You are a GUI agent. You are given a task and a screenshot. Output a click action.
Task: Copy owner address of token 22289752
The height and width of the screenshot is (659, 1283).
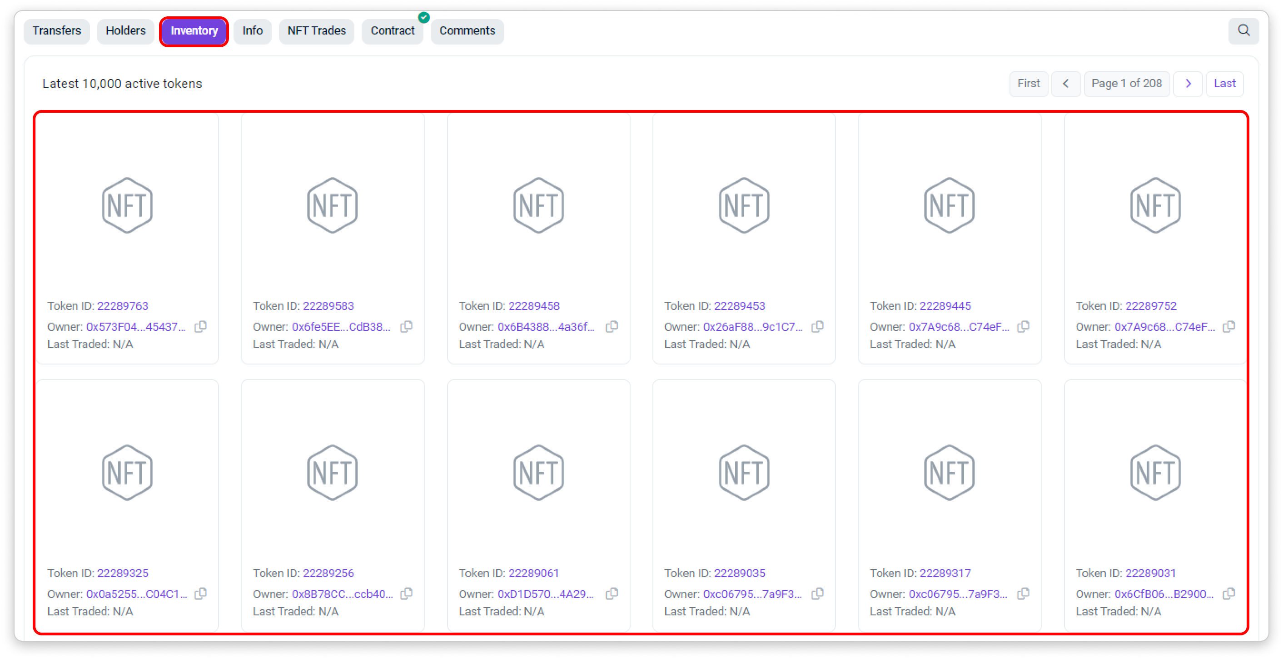[1229, 327]
